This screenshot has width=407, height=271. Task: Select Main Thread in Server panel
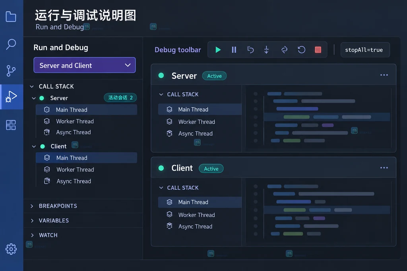200,110
